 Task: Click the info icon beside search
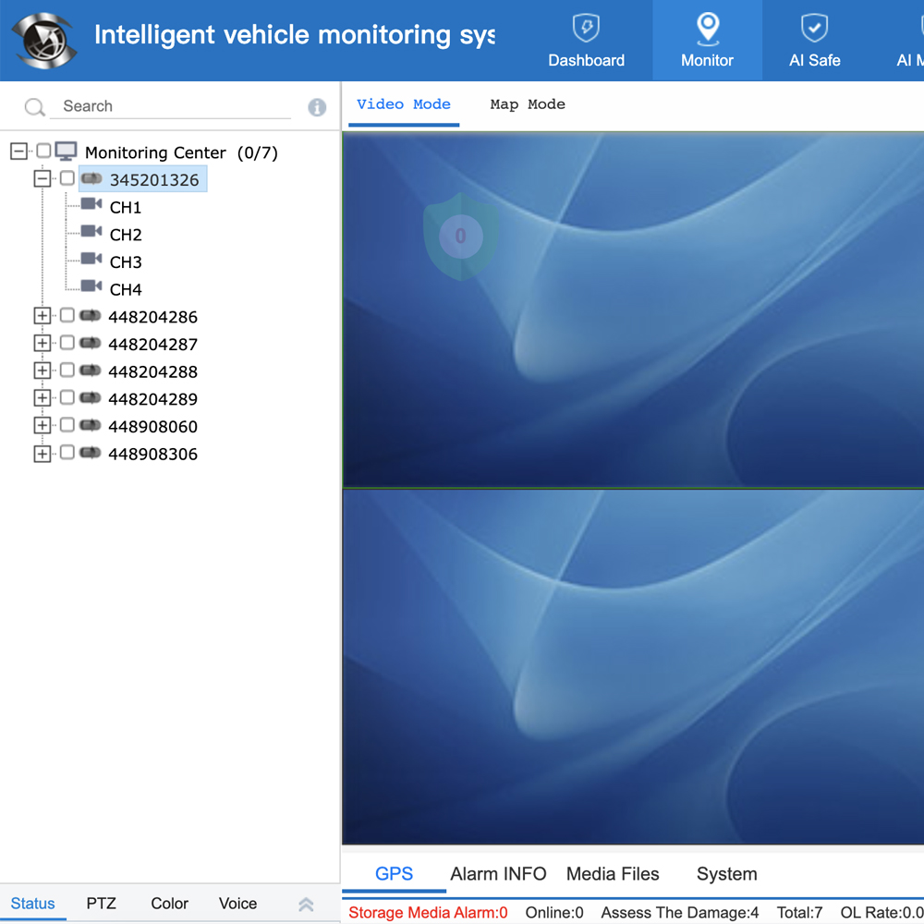(x=317, y=107)
